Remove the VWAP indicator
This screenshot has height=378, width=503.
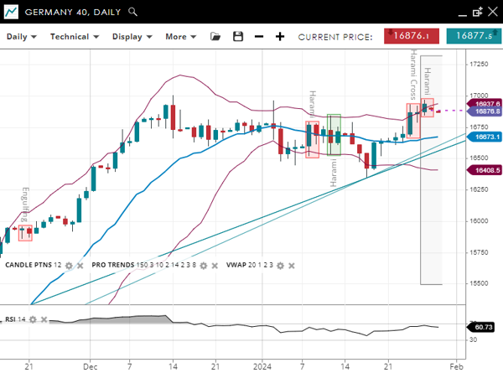(x=292, y=265)
